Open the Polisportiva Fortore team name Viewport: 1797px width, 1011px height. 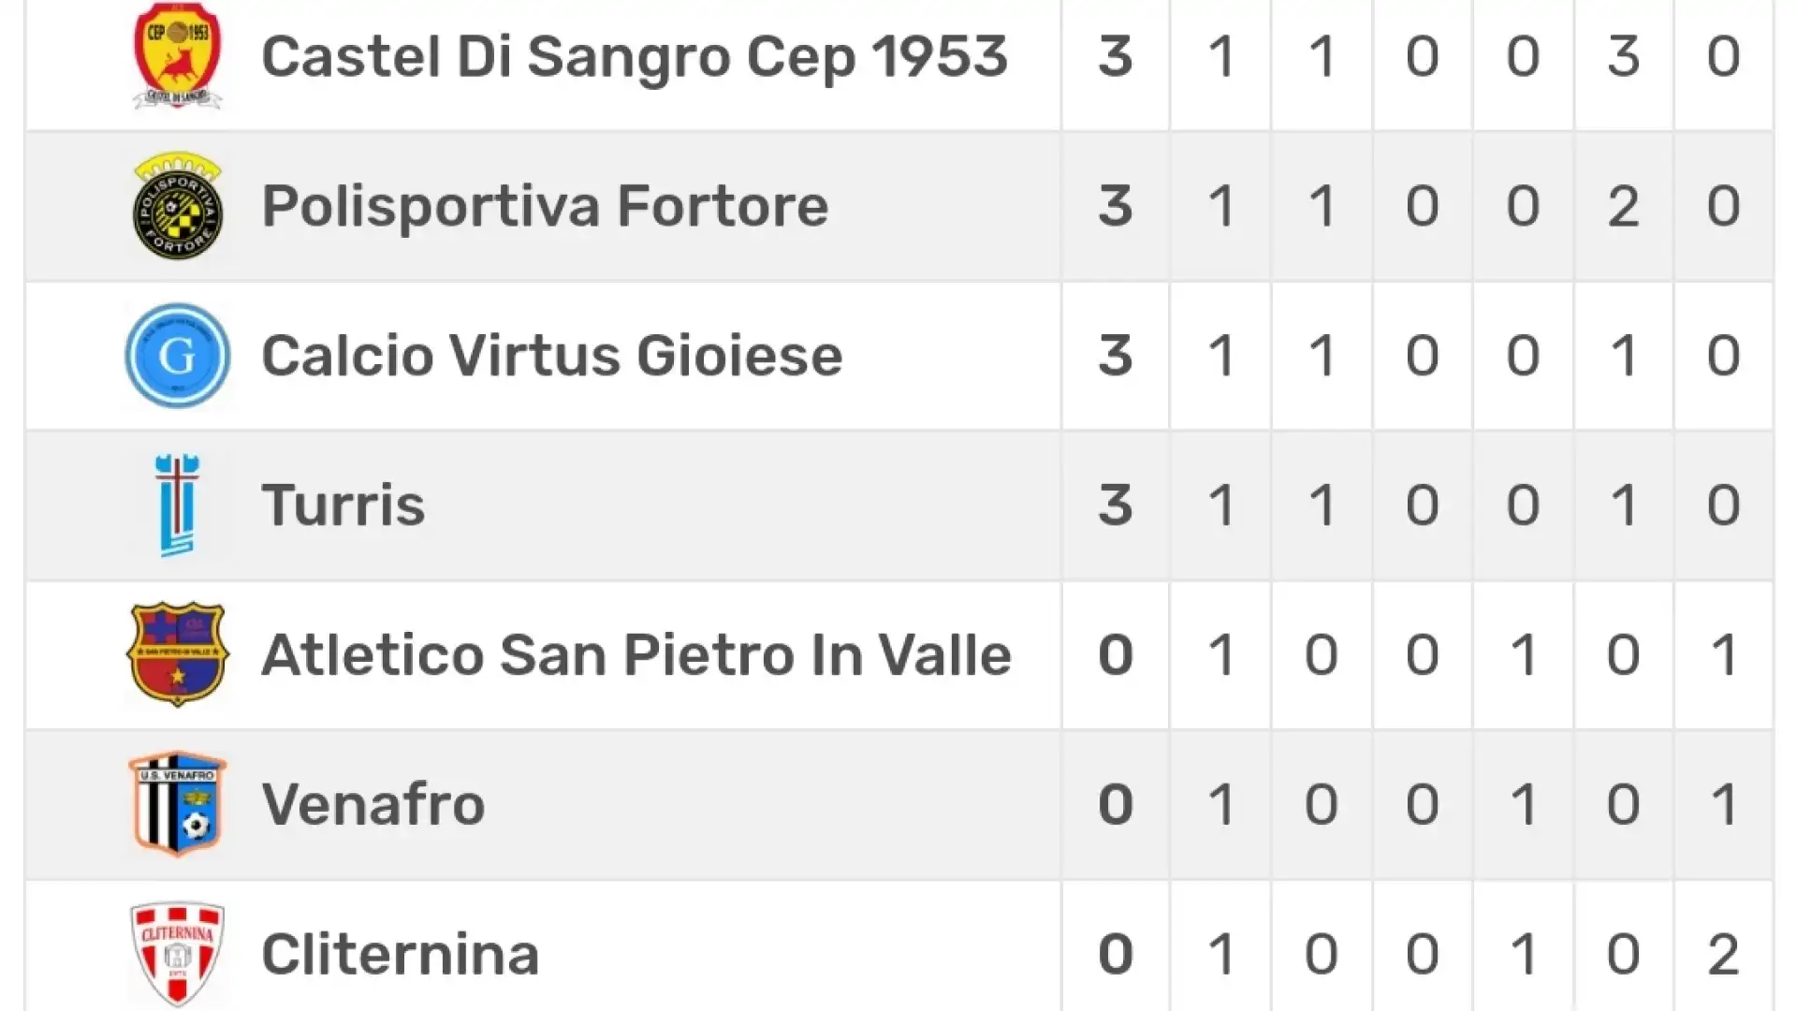point(545,206)
